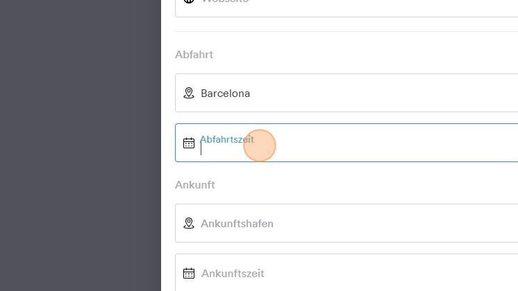Click the divider line below the Website field
Image resolution: width=518 pixels, height=291 pixels.
346,32
